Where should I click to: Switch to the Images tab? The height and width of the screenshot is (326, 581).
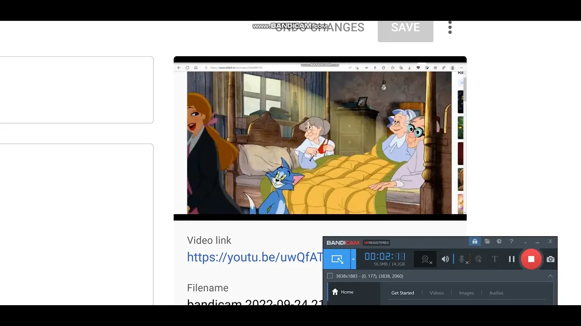click(x=466, y=293)
